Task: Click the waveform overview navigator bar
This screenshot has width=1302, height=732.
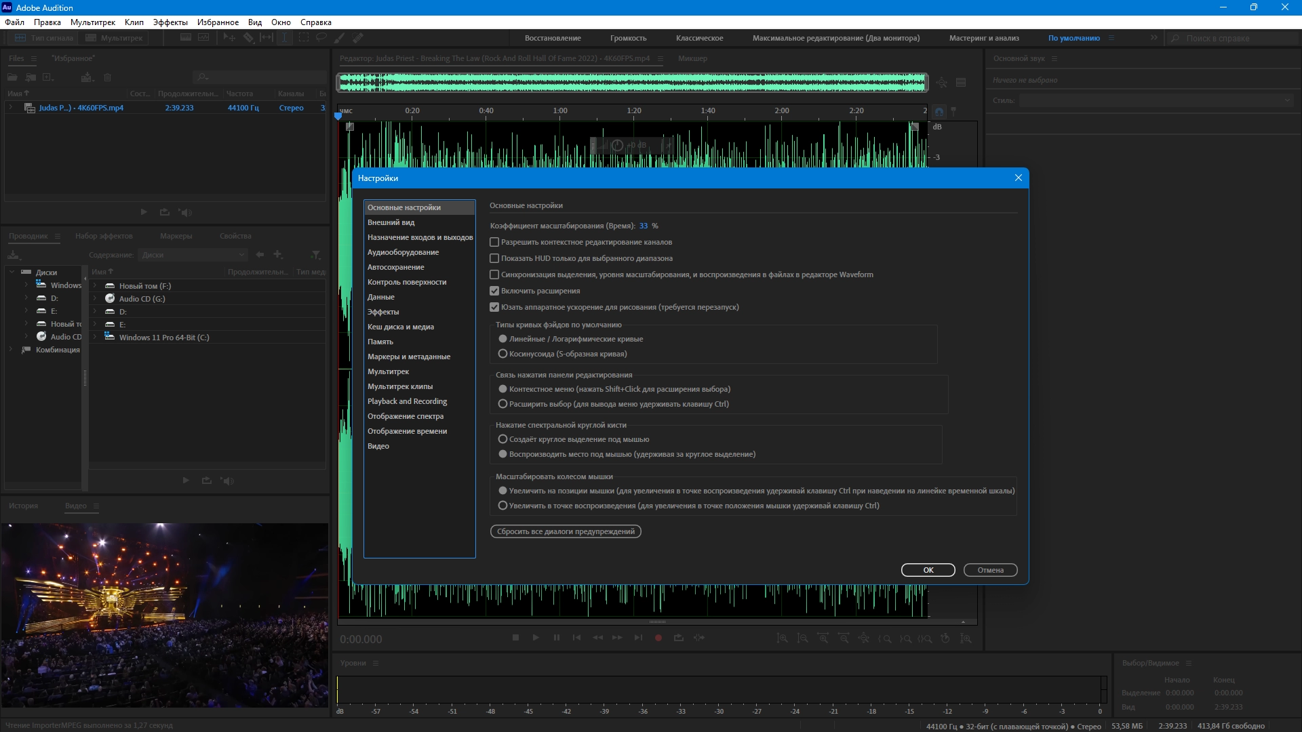Action: [632, 83]
